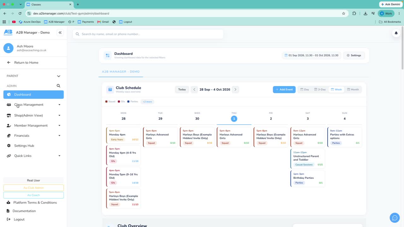The height and width of the screenshot is (227, 404).
Task: Select the A2B MANAGER - DEMO tab
Action: [121, 72]
